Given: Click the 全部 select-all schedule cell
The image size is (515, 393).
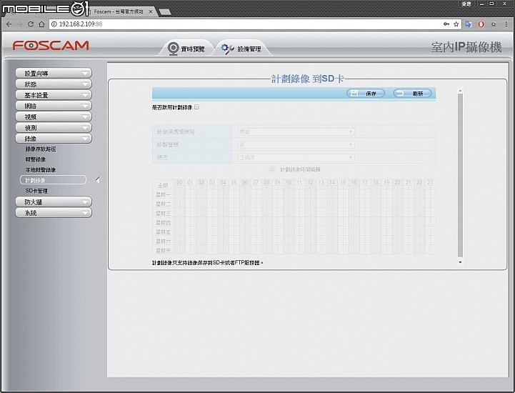Looking at the screenshot, I should pos(163,185).
